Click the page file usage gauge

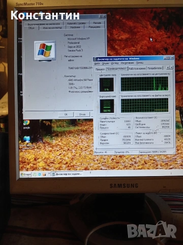pos(107,106)
